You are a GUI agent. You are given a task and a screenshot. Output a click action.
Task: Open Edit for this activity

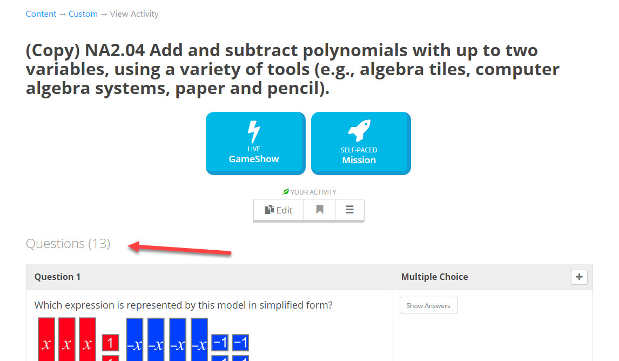click(279, 210)
